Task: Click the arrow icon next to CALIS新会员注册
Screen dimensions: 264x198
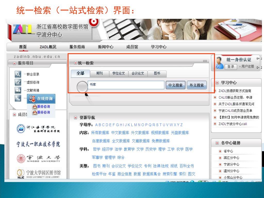Action: pyautogui.click(x=215, y=97)
